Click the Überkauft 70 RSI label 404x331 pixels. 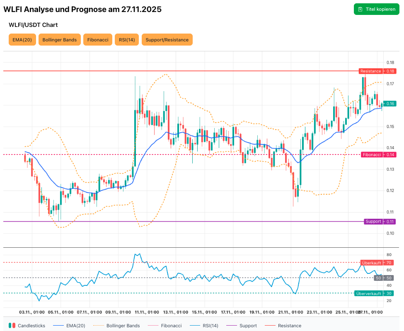377,263
